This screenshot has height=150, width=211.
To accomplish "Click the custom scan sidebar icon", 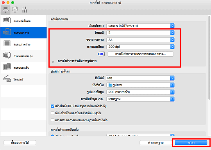I will 7,55.
